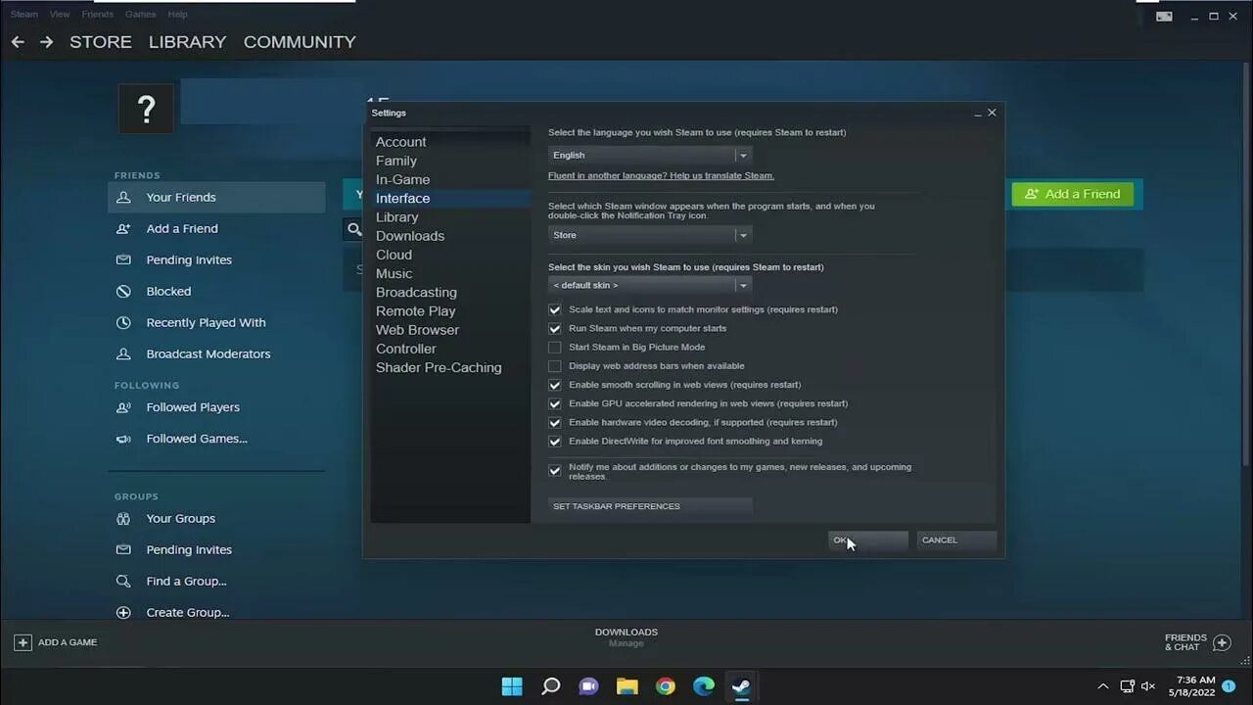Click the Blocked circle-slash icon

tap(123, 291)
